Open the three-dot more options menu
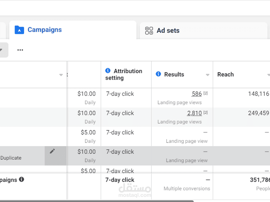This screenshot has width=270, height=202. point(20,50)
